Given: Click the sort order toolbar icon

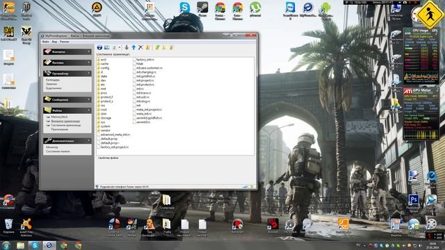Looking at the screenshot, I should coord(114,48).
